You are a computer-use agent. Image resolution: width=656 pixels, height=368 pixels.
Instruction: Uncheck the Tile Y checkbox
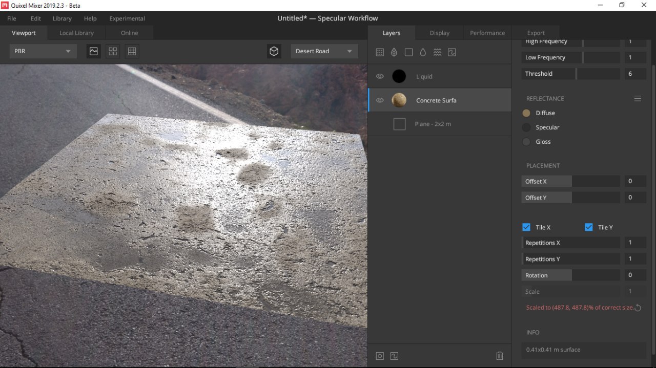pyautogui.click(x=588, y=227)
